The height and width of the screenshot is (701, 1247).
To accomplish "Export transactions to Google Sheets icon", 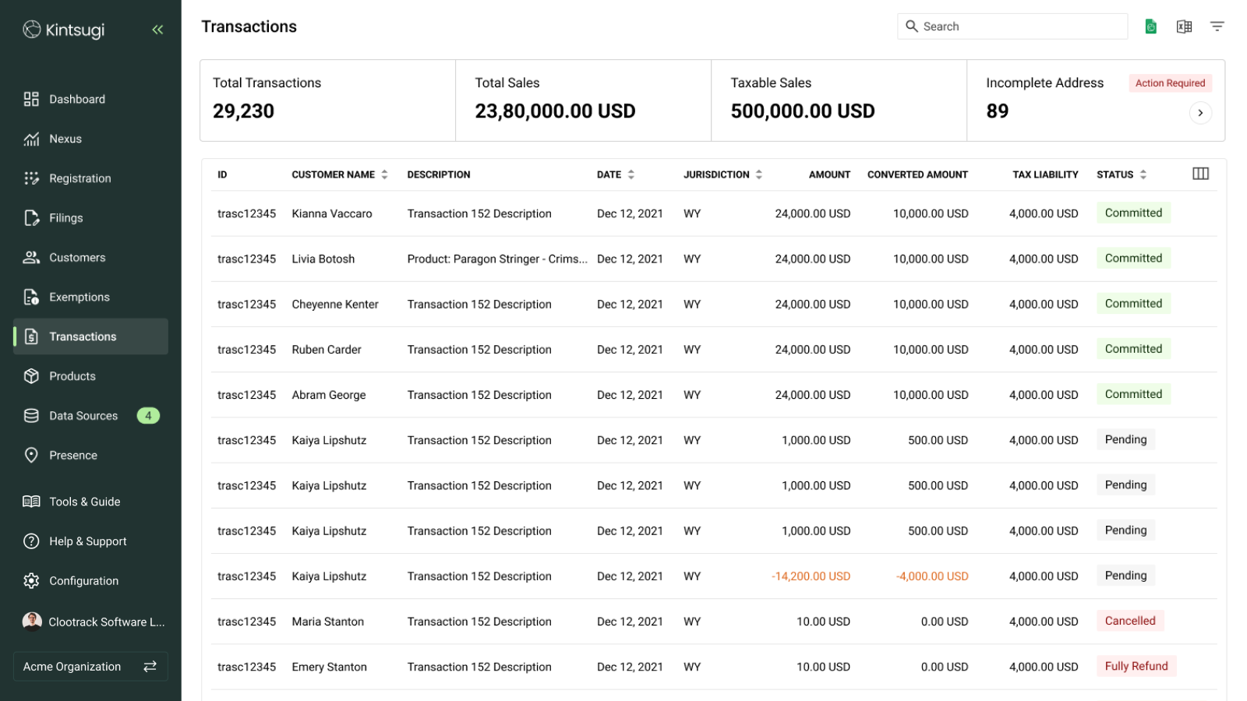I will click(x=1150, y=26).
